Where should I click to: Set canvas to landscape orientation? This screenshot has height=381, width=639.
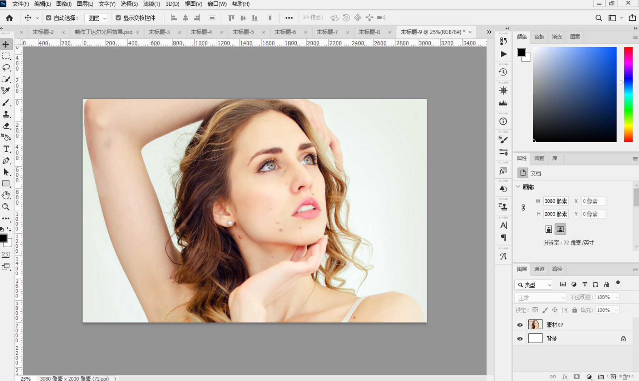click(x=560, y=229)
